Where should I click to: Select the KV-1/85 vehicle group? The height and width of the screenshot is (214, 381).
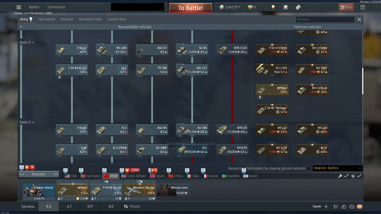click(112, 50)
